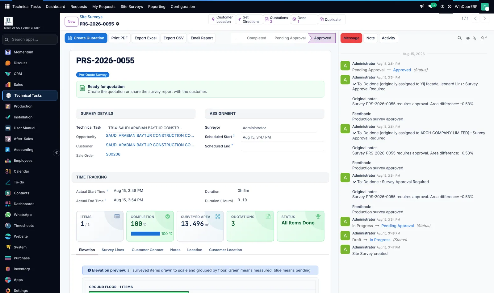The width and height of the screenshot is (494, 293).
Task: Click the Export CSV button
Action: tap(174, 38)
